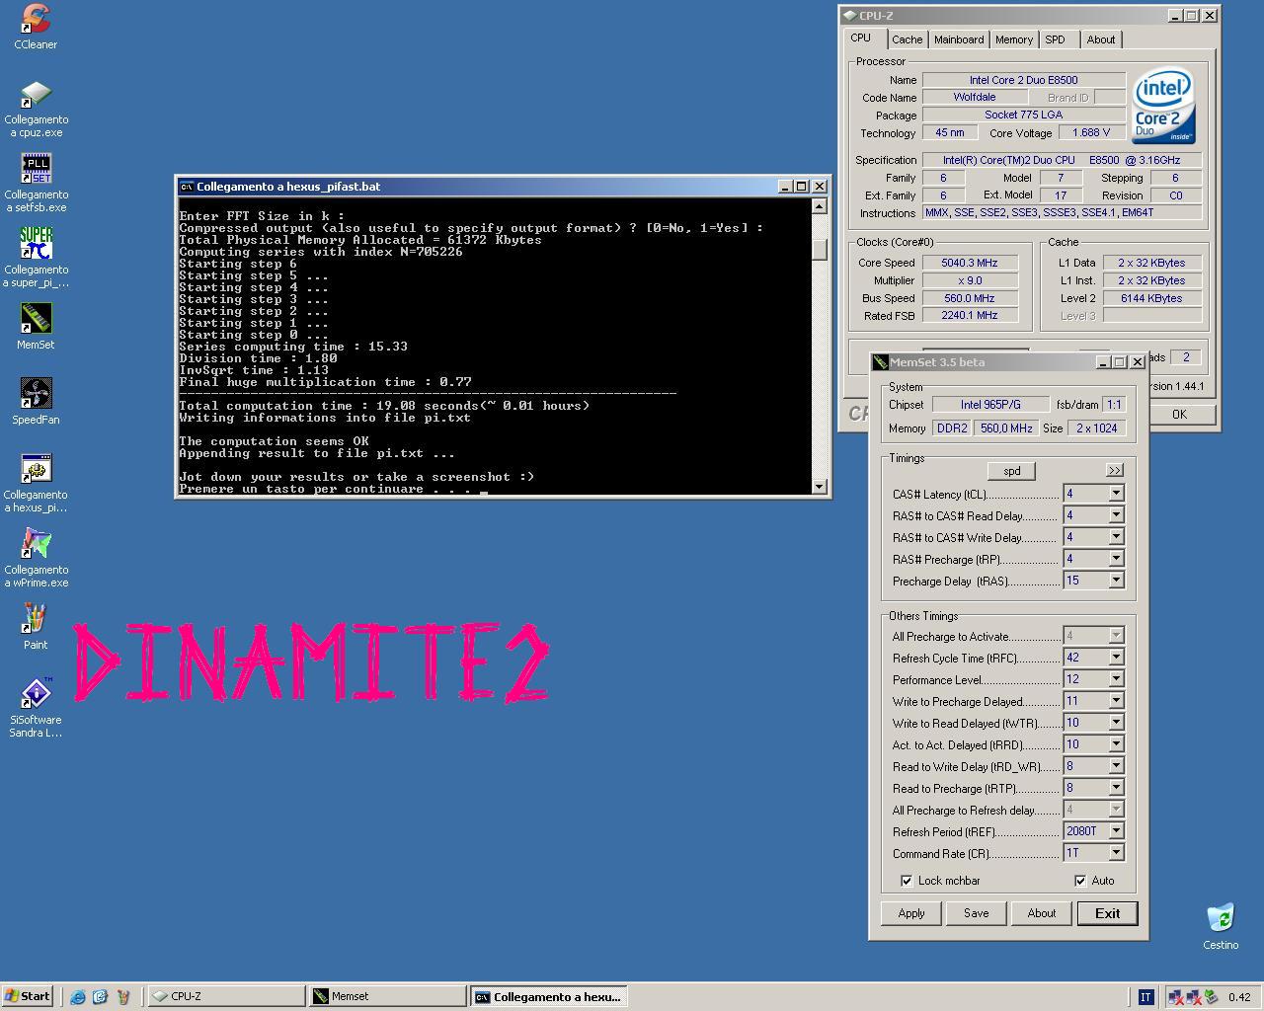Viewport: 1264px width, 1011px height.
Task: Open the Write to Precharge Delayed dropdown
Action: [1116, 701]
